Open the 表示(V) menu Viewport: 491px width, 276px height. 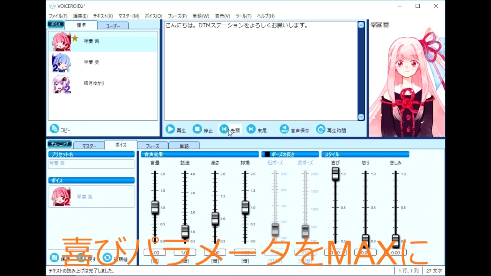222,16
